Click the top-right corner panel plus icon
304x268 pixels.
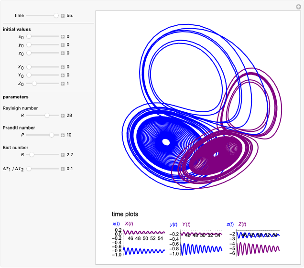pyautogui.click(x=299, y=6)
